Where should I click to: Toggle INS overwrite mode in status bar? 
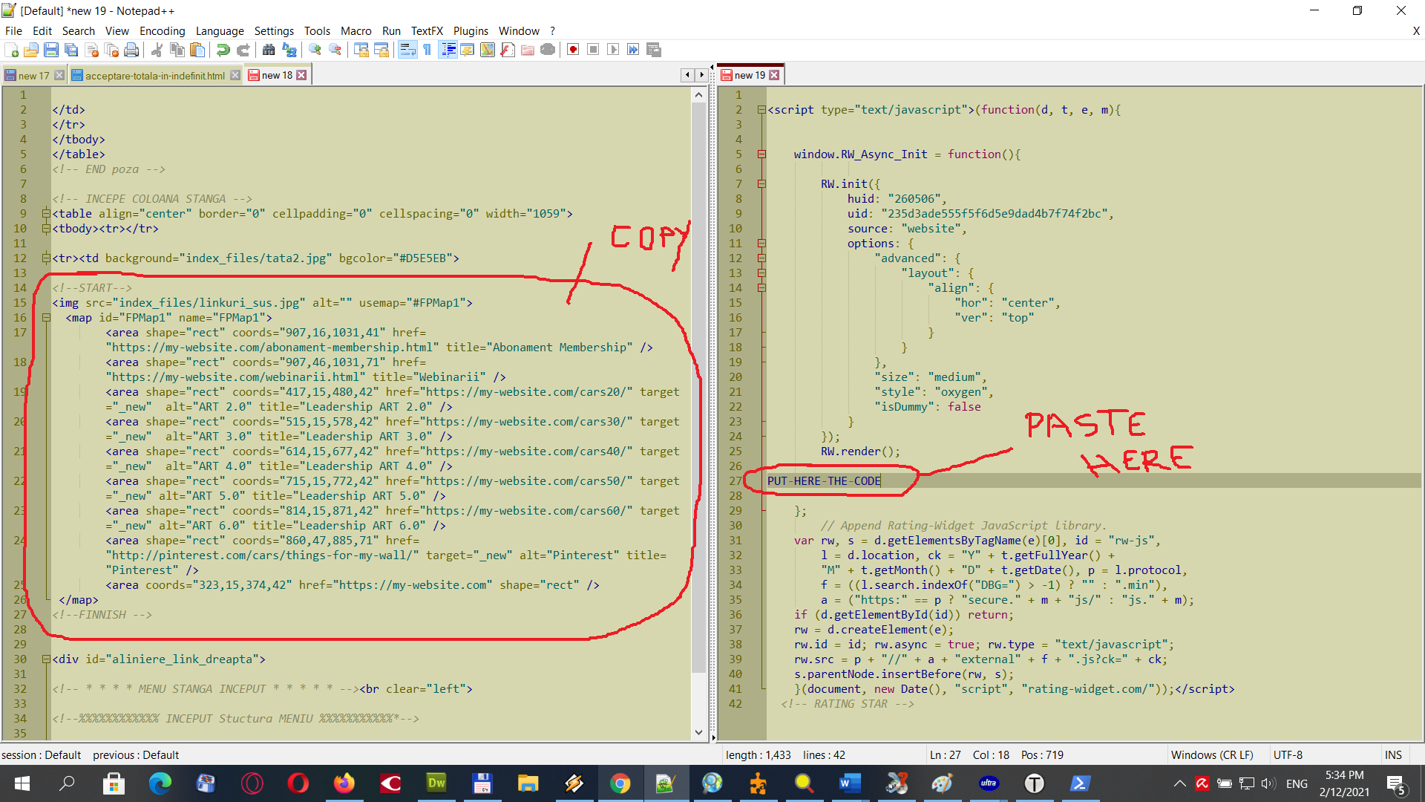[x=1393, y=754]
